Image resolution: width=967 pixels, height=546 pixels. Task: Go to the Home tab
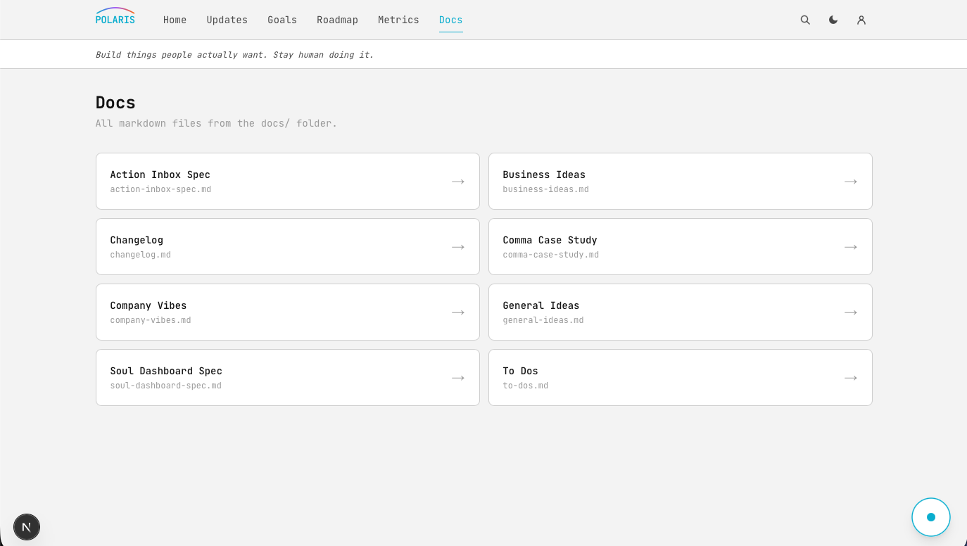coord(175,20)
